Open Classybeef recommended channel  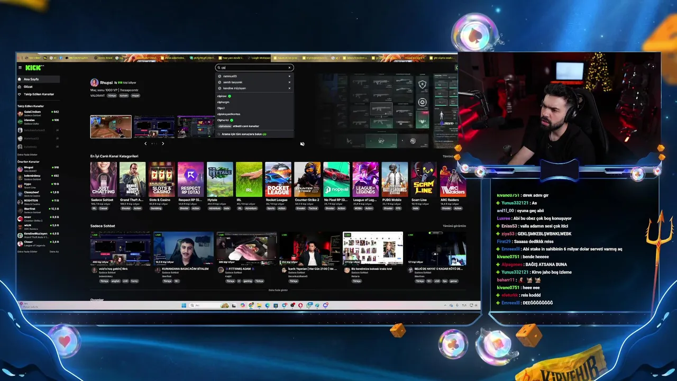pyautogui.click(x=38, y=194)
